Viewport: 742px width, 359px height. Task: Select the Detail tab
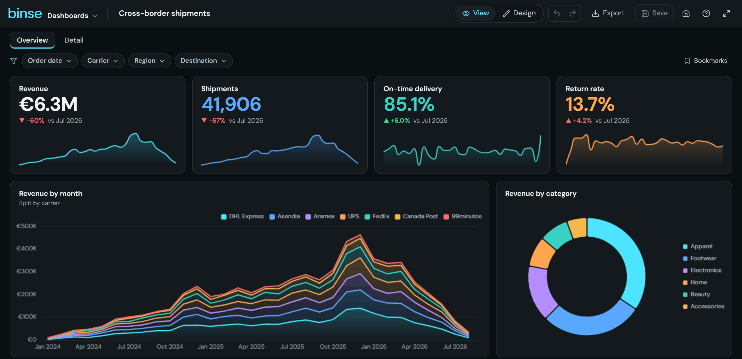point(74,40)
